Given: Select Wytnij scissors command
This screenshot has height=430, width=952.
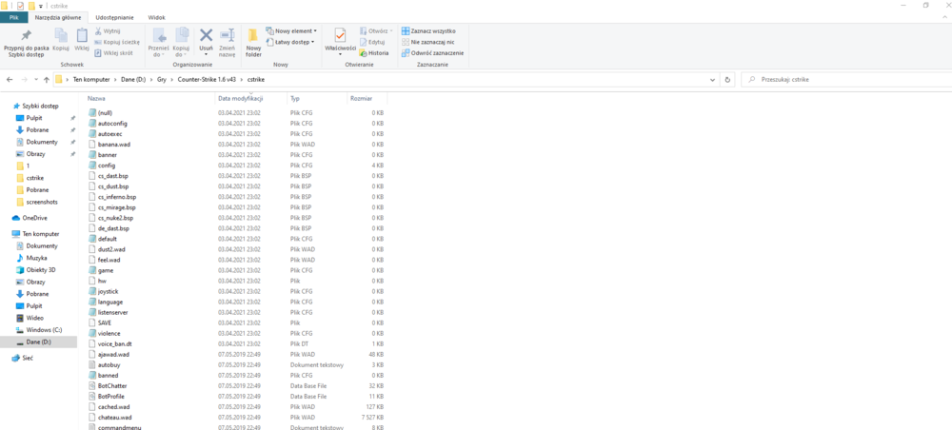Looking at the screenshot, I should (109, 31).
